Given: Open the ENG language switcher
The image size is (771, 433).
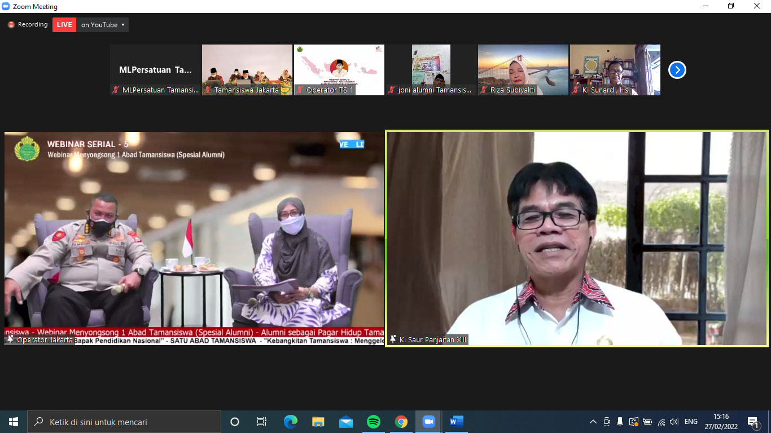Looking at the screenshot, I should coord(691,422).
